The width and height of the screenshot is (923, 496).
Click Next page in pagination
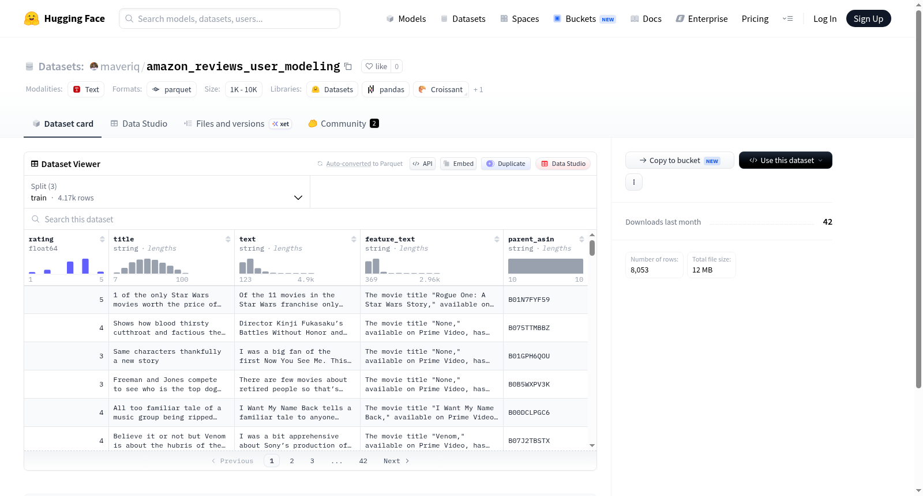pos(396,461)
